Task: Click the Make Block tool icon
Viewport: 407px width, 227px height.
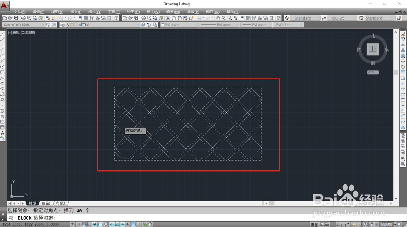Action: [x=2, y=100]
